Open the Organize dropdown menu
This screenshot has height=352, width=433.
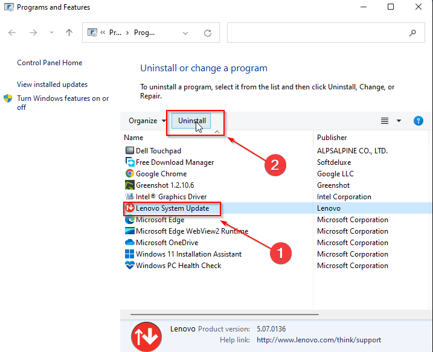coord(147,121)
